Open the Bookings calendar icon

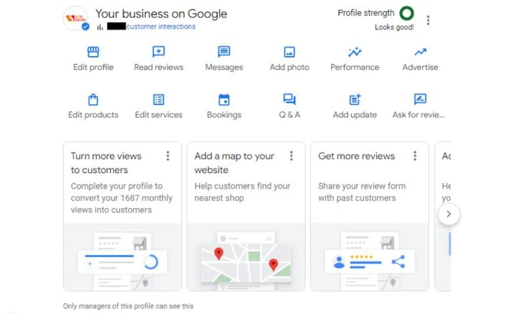click(224, 99)
